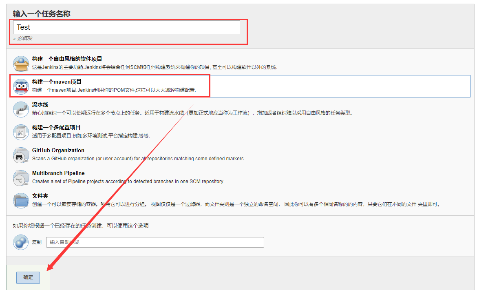Choose the 文件夹 item title
The width and height of the screenshot is (477, 290).
pyautogui.click(x=40, y=196)
